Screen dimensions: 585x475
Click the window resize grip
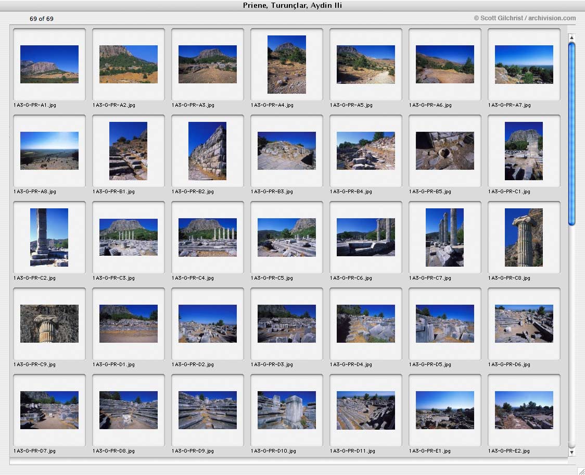coord(581,471)
